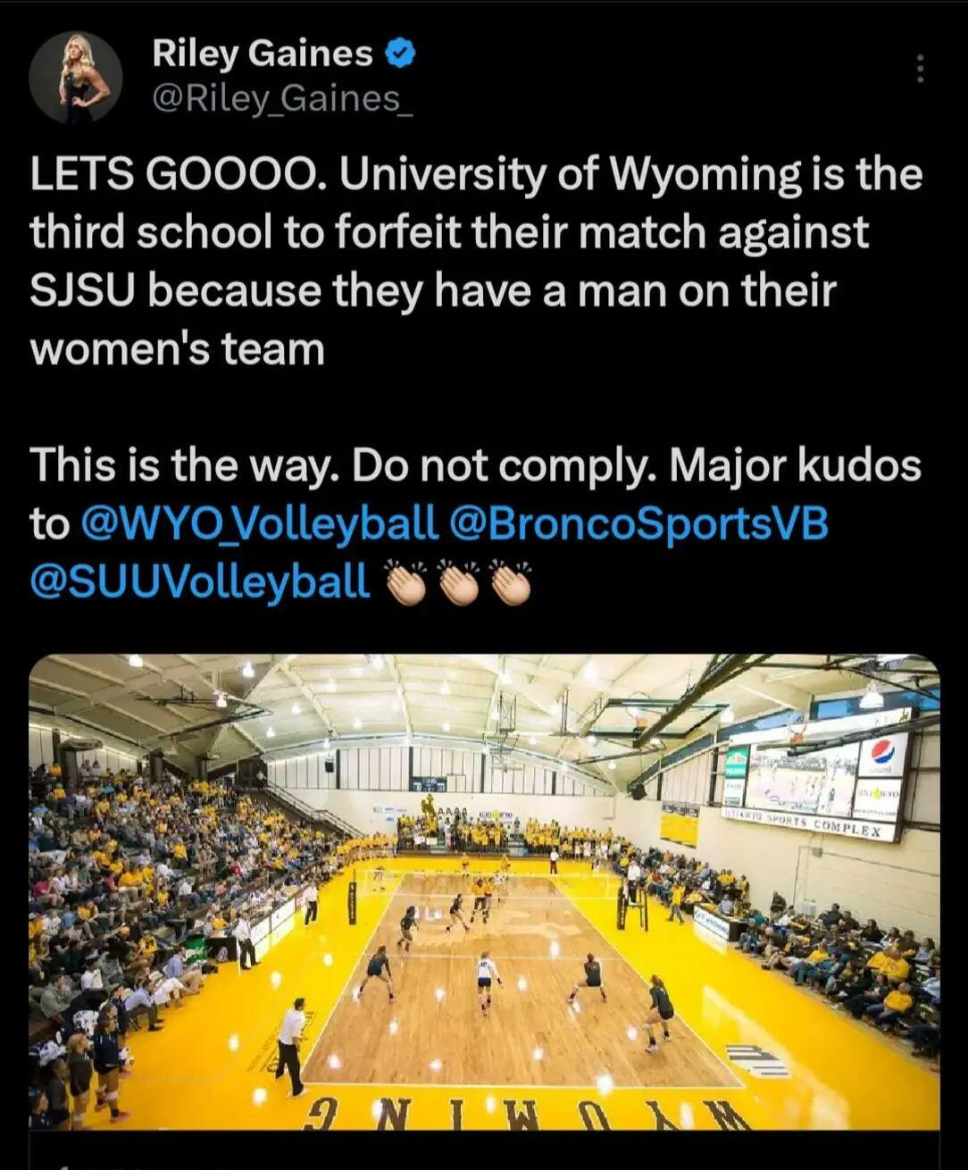Image resolution: width=968 pixels, height=1170 pixels.
Task: Click the @Riley_Gaines_ handle
Action: [x=282, y=99]
